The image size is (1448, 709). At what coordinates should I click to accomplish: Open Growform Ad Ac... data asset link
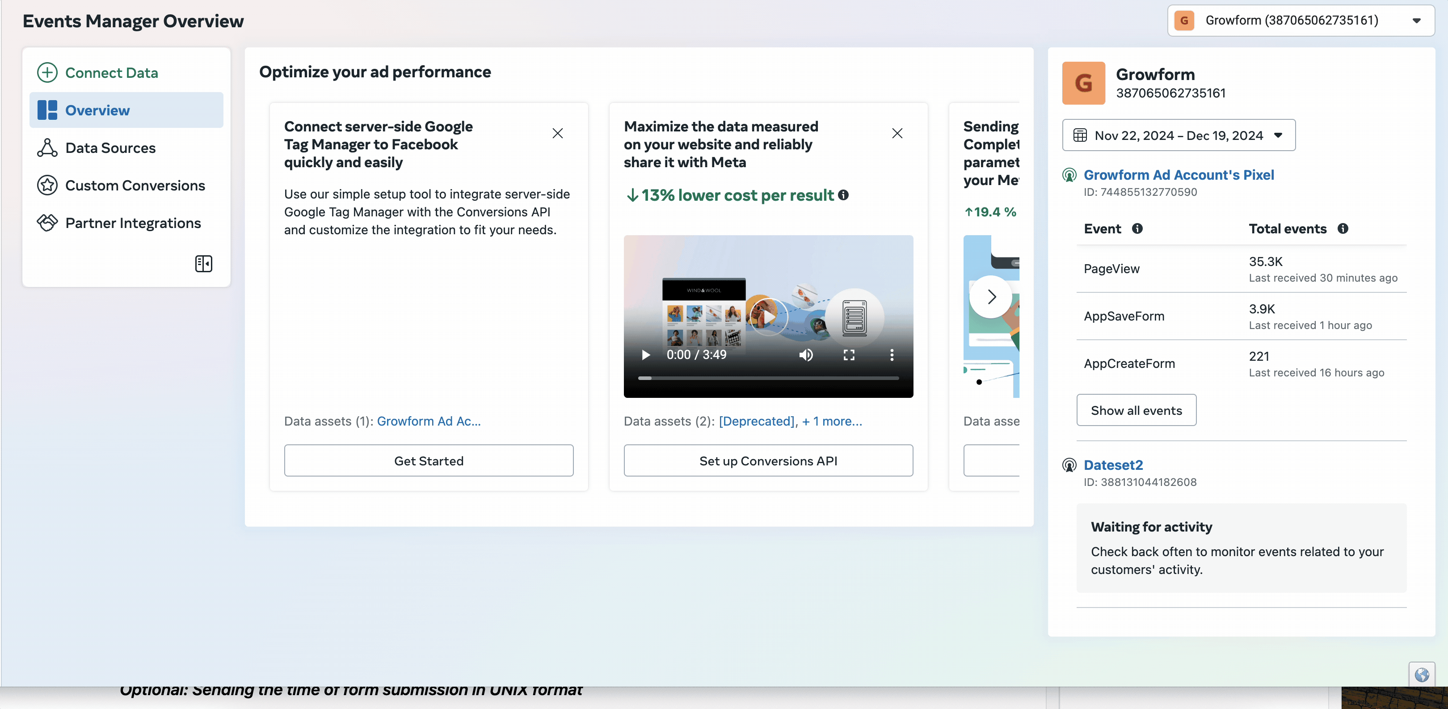tap(429, 421)
